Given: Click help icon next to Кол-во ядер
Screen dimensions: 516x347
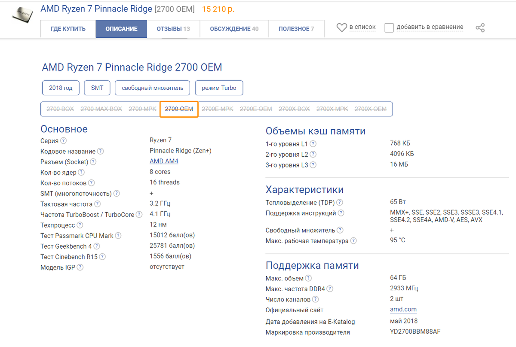Looking at the screenshot, I should (x=81, y=172).
